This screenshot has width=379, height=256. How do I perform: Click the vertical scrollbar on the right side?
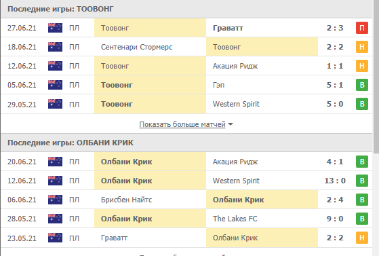pyautogui.click(x=376, y=77)
